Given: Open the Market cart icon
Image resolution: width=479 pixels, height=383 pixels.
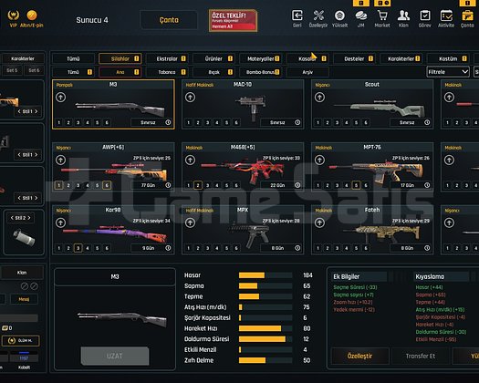Looking at the screenshot, I should (x=382, y=16).
